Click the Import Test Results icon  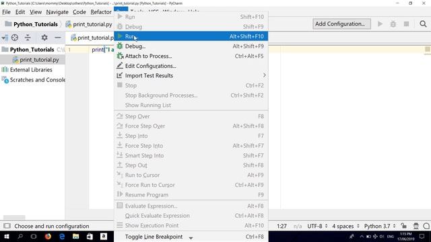click(x=120, y=75)
